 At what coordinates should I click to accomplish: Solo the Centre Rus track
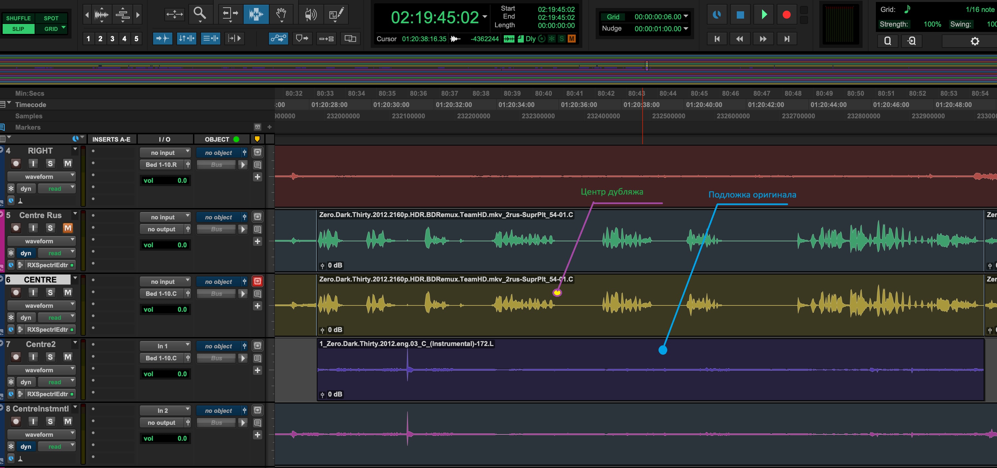50,228
